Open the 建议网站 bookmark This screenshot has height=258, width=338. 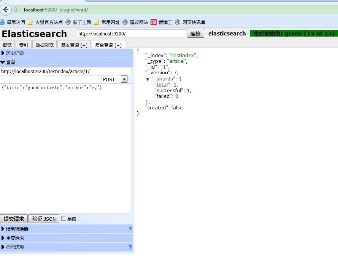coord(135,22)
